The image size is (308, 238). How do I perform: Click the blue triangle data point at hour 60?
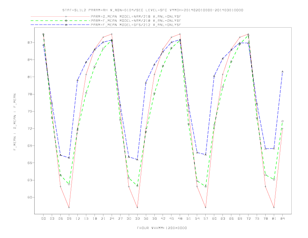(x=214, y=76)
